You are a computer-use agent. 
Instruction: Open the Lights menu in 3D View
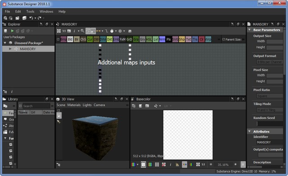[x=87, y=105]
